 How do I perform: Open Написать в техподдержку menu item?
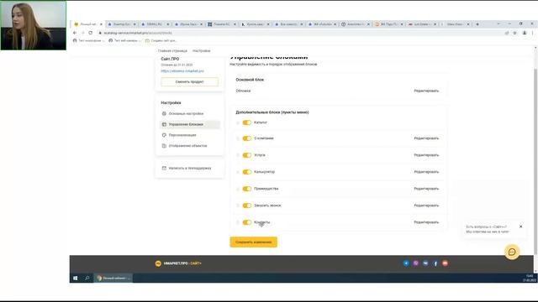tap(189, 168)
